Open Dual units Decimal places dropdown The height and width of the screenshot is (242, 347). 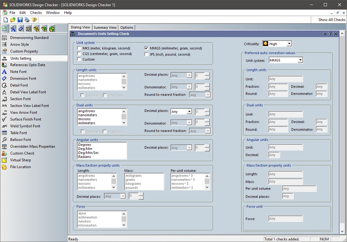pyautogui.click(x=189, y=111)
